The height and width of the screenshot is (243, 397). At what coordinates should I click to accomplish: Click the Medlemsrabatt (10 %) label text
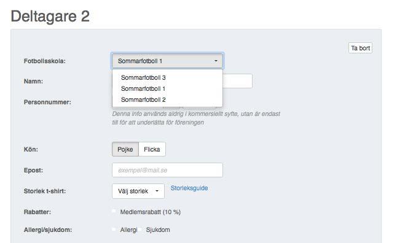(x=151, y=212)
